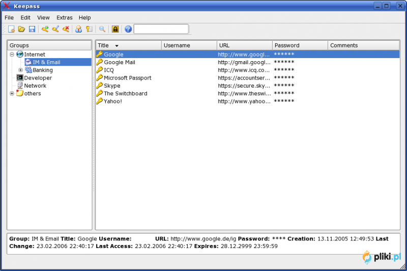Viewport: 407px width, 271px height.
Task: Click the key icon of Microsoft Passport entry
Action: [x=99, y=78]
